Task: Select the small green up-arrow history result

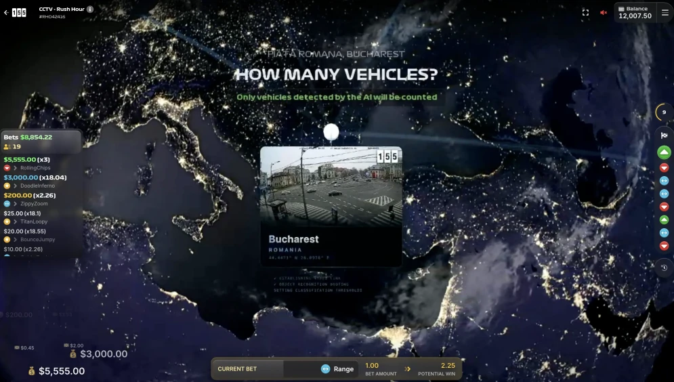Action: click(x=664, y=219)
